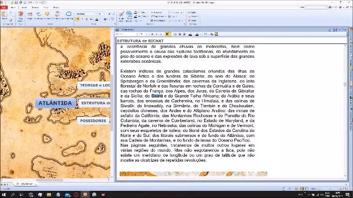353x198 pixels.
Task: Open the File tab
Action: pos(4,7)
